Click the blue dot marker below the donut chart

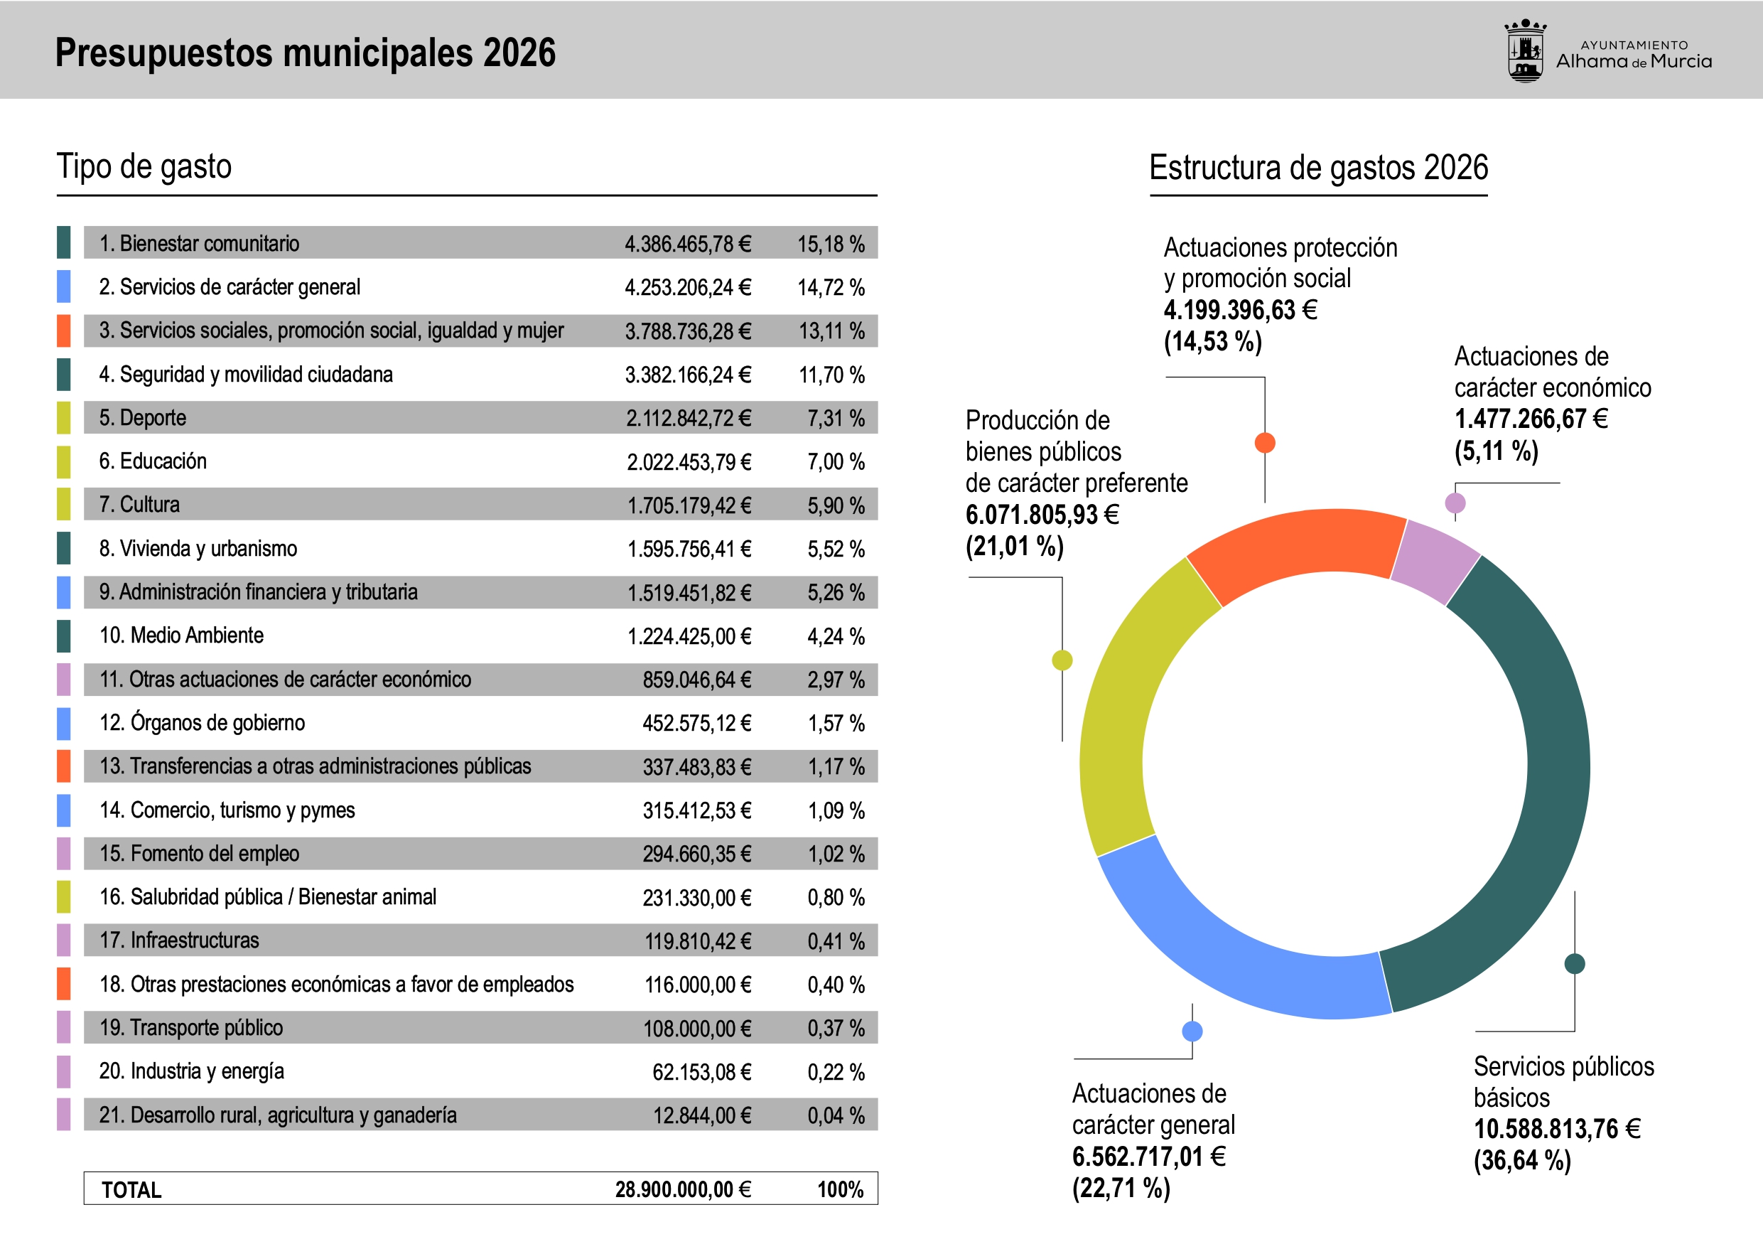[1192, 1031]
